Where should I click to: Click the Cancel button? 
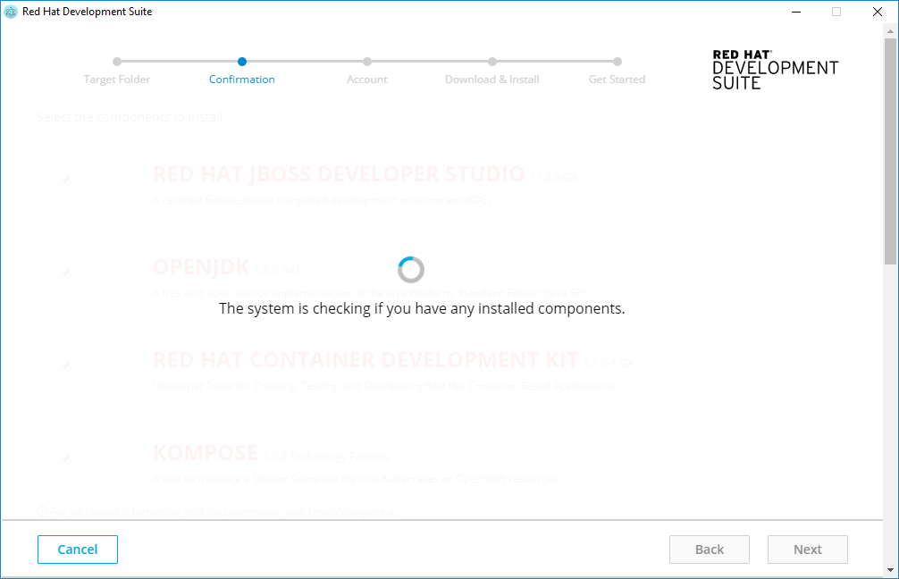(78, 550)
